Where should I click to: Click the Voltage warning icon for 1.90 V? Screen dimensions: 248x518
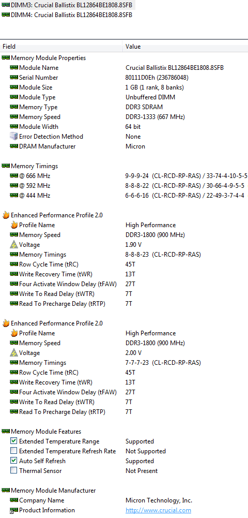13,244
